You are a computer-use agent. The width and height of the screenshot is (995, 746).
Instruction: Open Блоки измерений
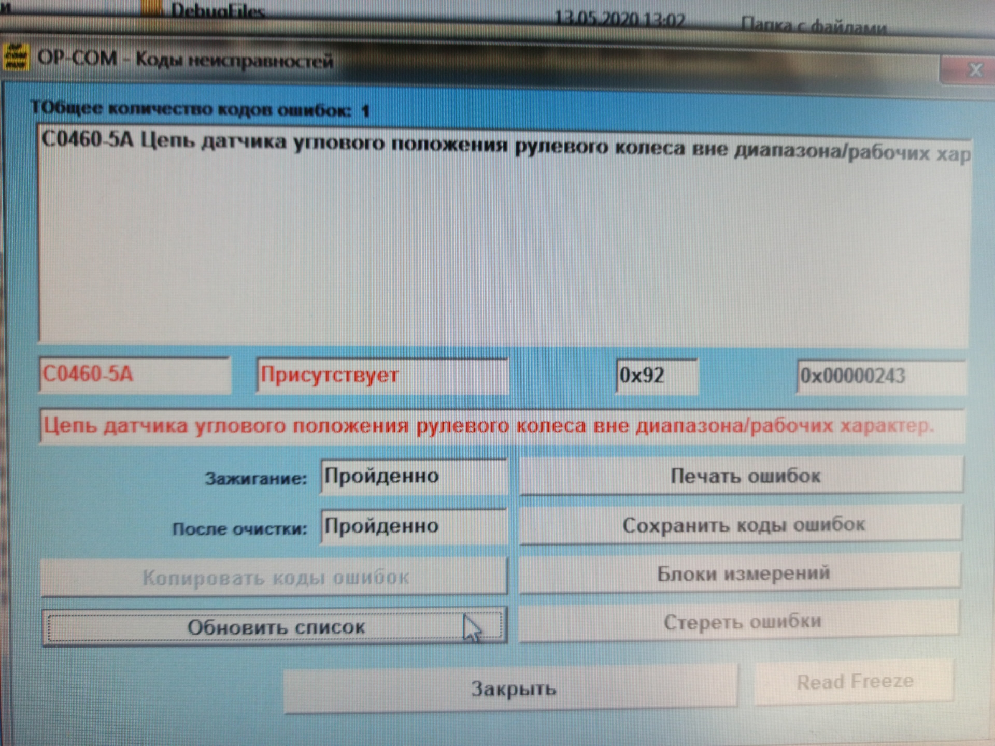click(x=741, y=573)
